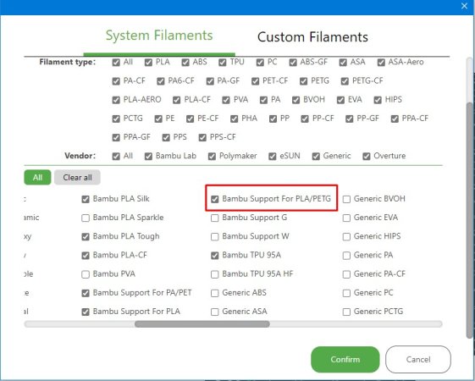475x381 pixels.
Task: Toggle the TPU filament type checkbox
Action: (223, 63)
